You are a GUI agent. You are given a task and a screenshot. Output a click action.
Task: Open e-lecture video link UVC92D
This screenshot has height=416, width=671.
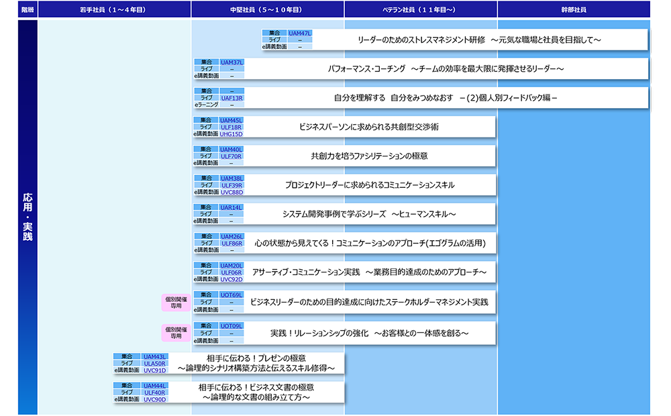point(231,279)
